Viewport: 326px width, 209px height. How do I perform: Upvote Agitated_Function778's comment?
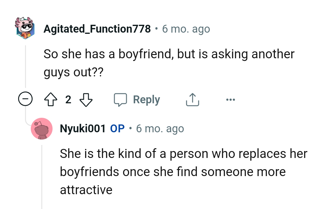51,99
